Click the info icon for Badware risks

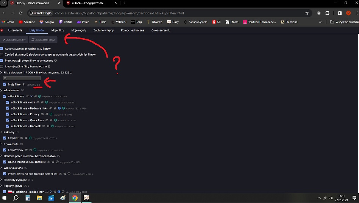(59, 108)
